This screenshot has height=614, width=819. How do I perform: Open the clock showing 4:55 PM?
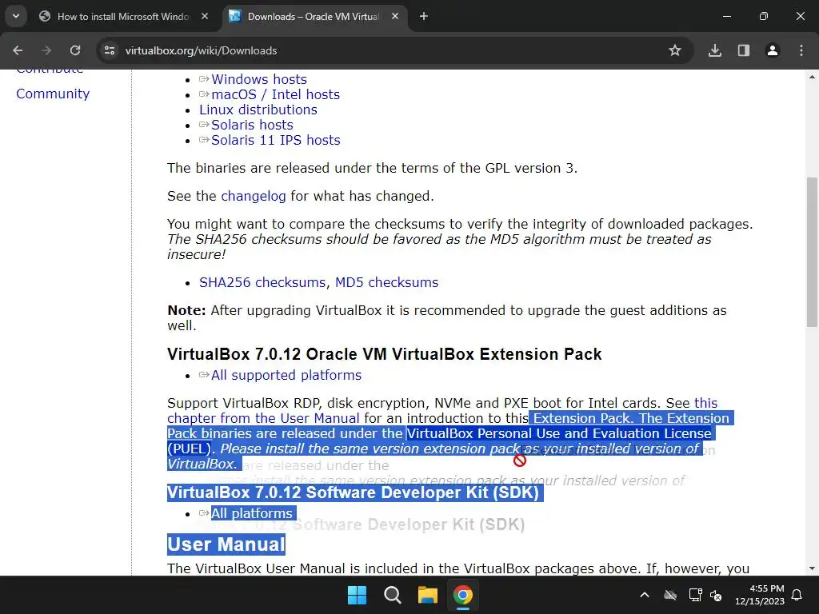tap(760, 595)
